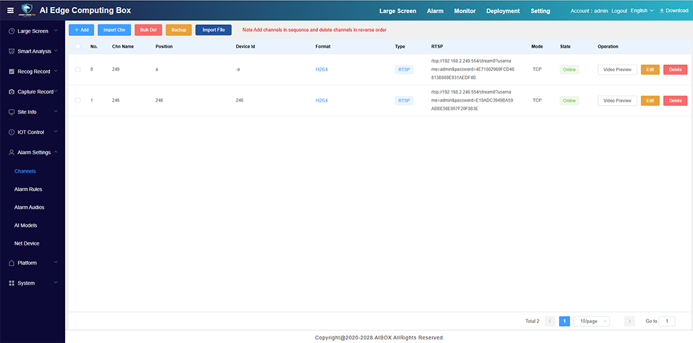The width and height of the screenshot is (693, 343).
Task: Click the Site Info monitor icon
Action: tap(11, 112)
